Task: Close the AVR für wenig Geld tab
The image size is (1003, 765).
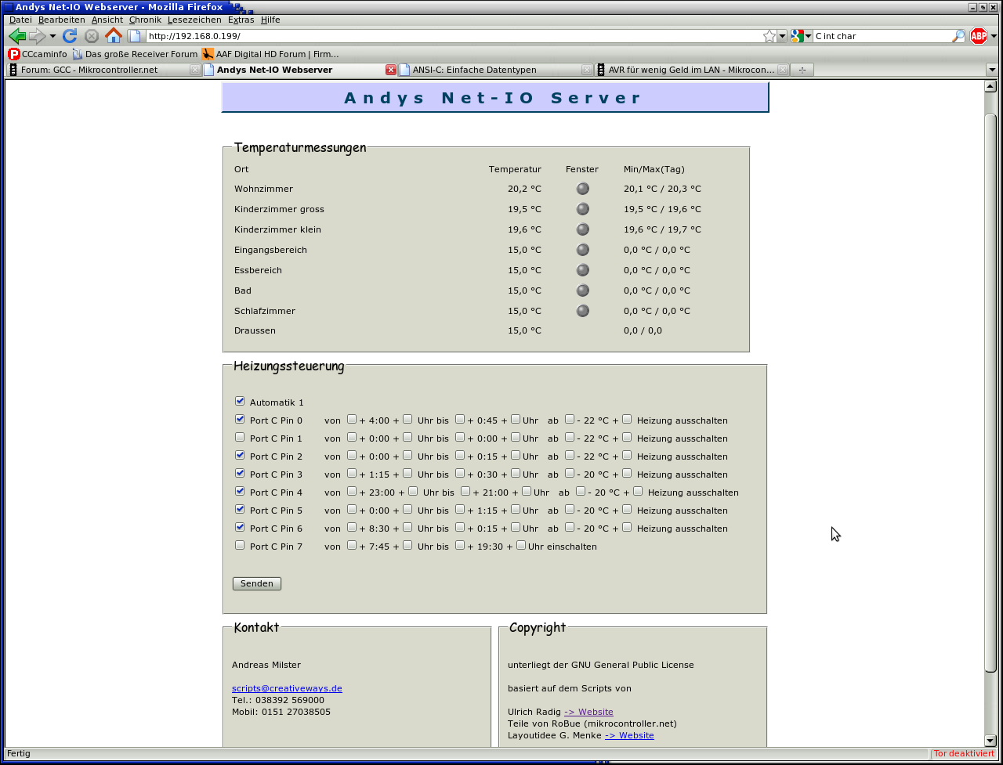Action: click(783, 70)
